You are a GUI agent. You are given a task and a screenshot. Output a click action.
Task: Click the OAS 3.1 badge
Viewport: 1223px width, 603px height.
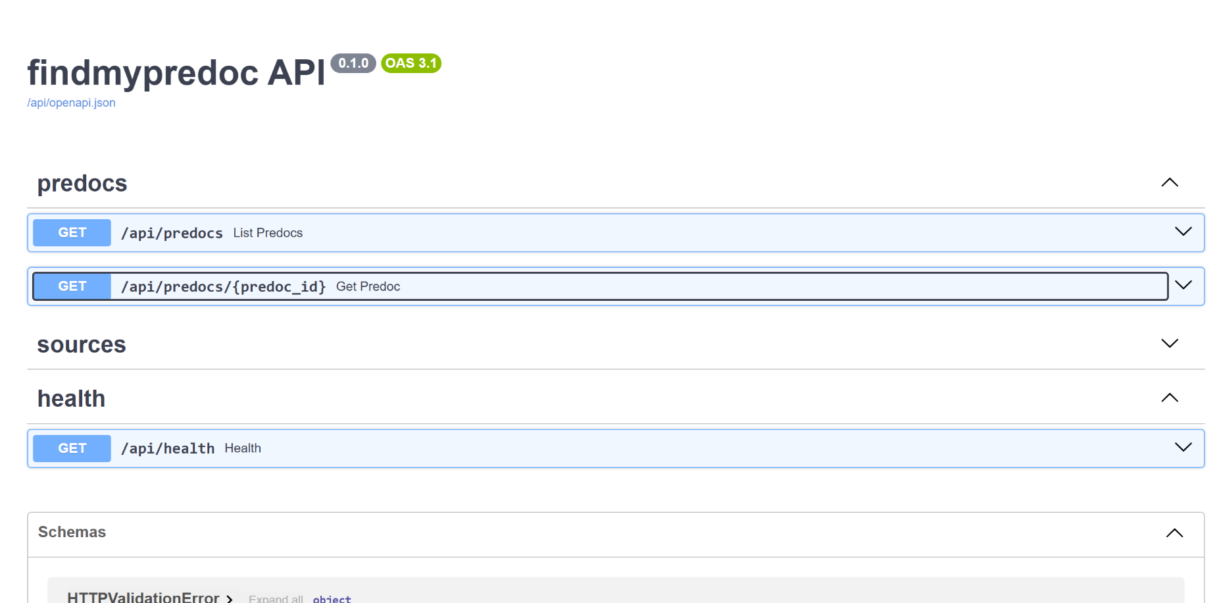(x=411, y=63)
